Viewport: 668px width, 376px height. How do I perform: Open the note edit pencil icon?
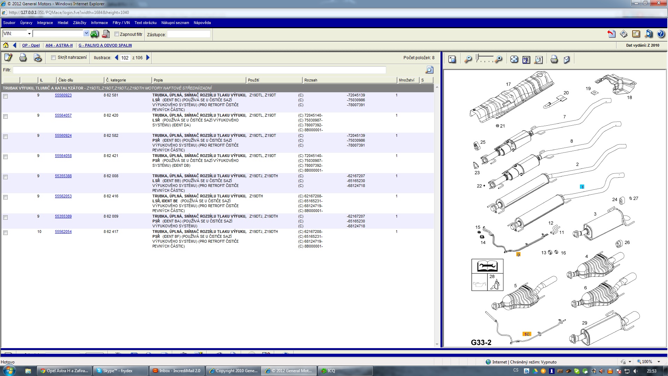point(8,58)
